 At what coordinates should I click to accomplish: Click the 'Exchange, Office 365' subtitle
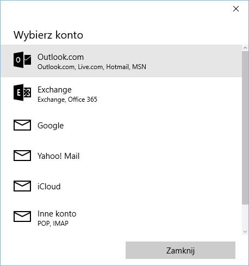pyautogui.click(x=67, y=100)
